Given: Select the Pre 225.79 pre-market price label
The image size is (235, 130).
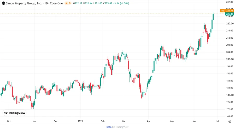Looking at the screenshot, I should (227, 11).
